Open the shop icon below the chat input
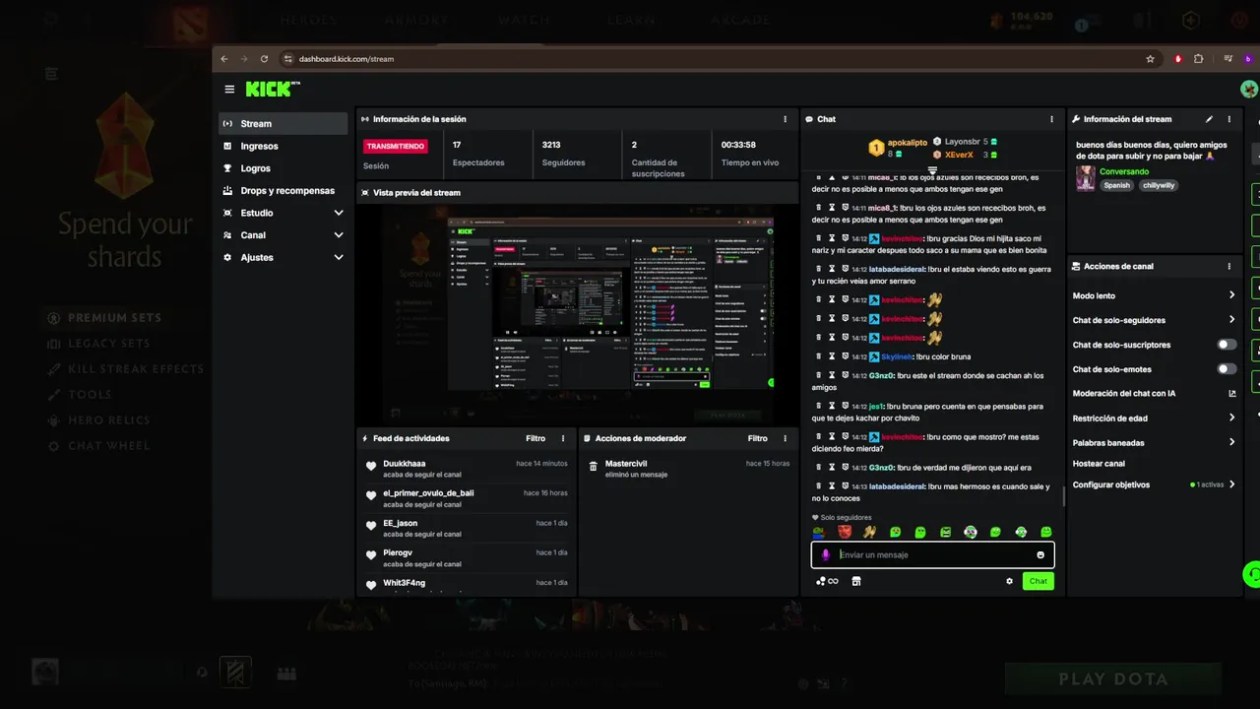Image resolution: width=1260 pixels, height=709 pixels. [855, 581]
